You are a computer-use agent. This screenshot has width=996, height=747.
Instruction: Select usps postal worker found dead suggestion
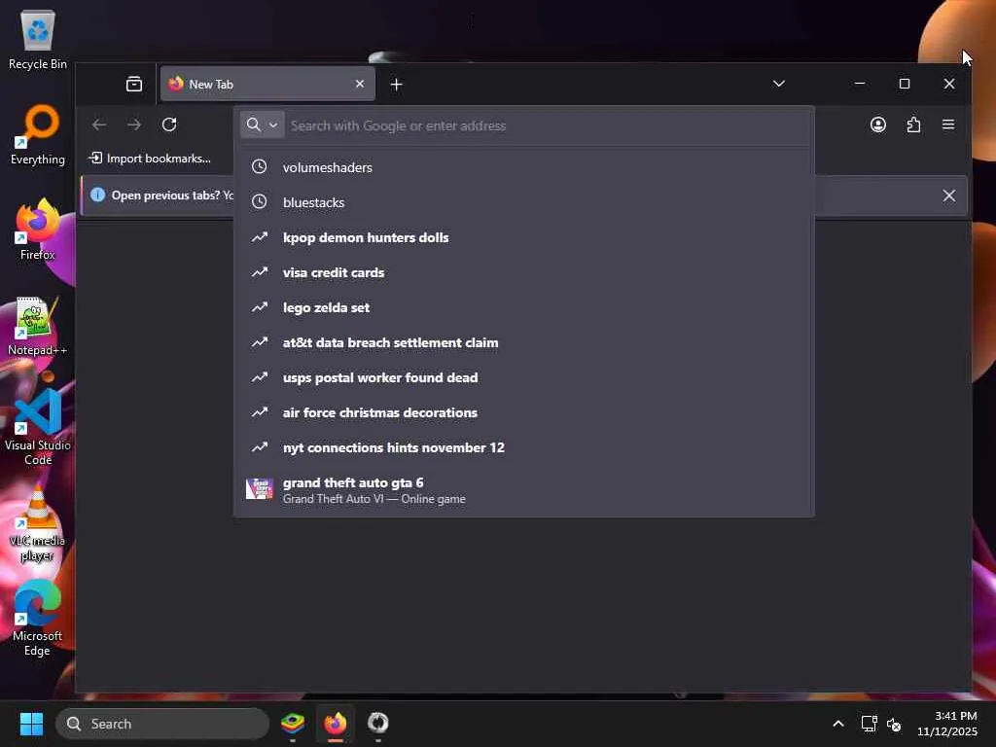(524, 377)
